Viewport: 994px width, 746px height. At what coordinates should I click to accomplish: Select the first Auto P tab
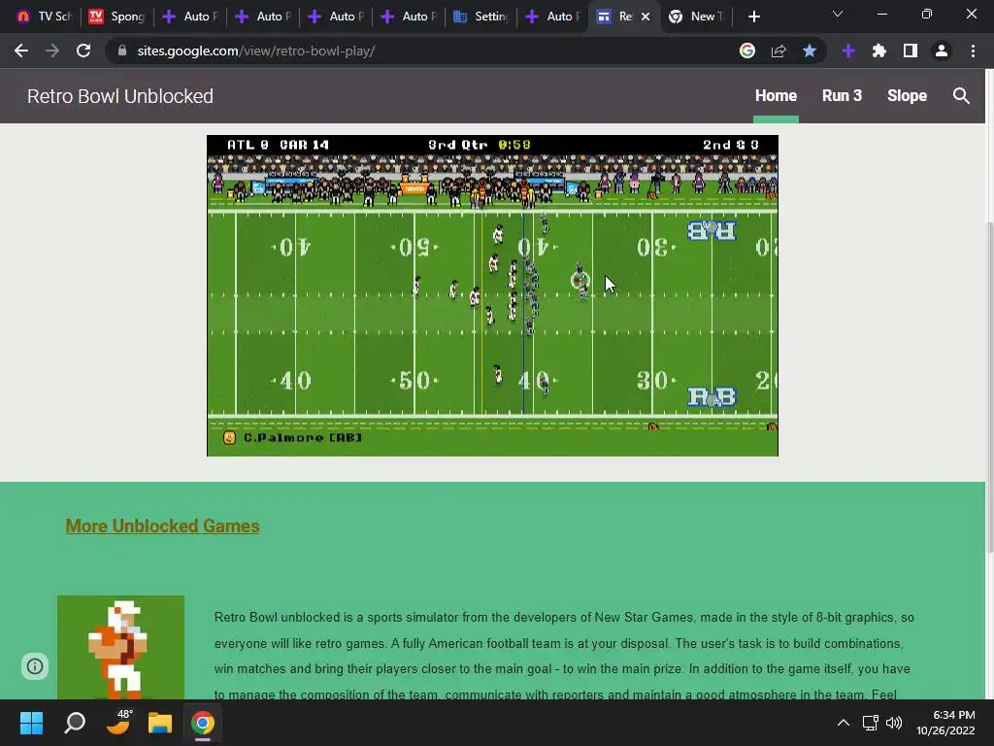click(x=190, y=17)
